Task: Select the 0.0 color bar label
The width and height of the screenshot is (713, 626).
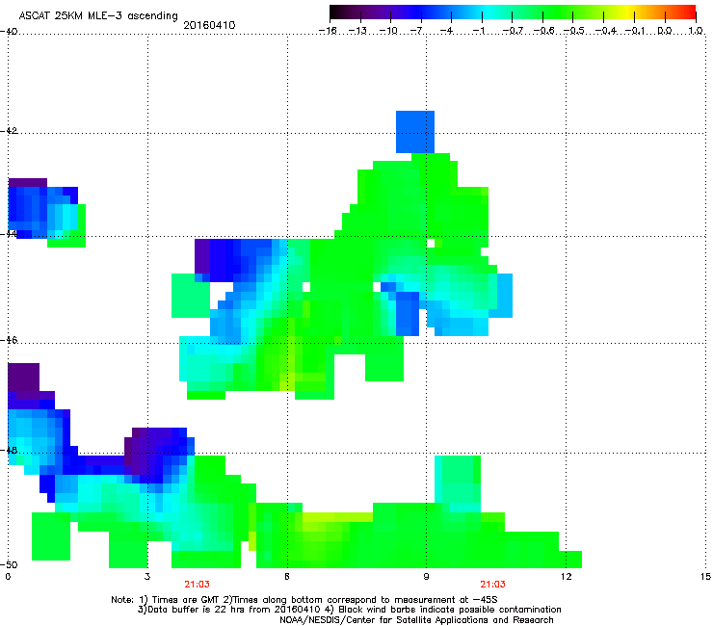Action: (665, 31)
